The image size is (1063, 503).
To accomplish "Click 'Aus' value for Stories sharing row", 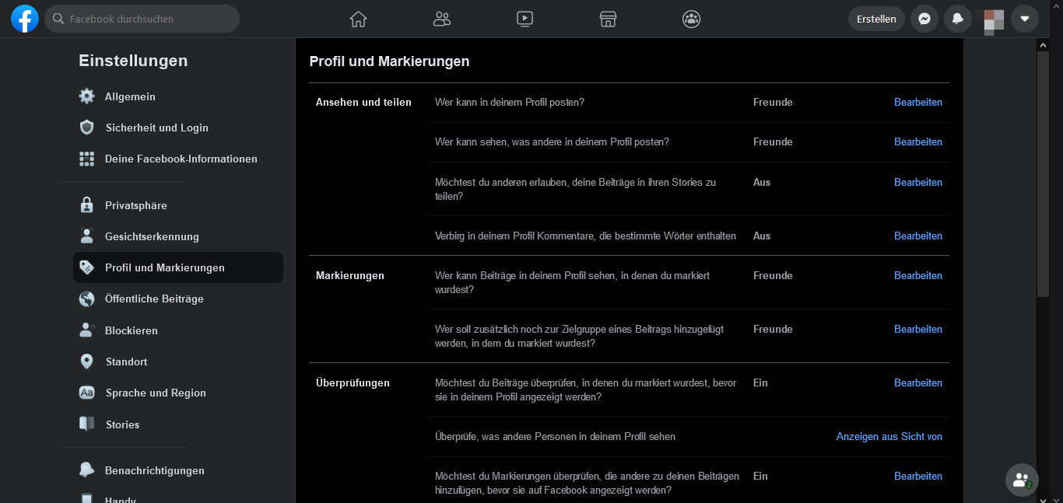I will (762, 182).
